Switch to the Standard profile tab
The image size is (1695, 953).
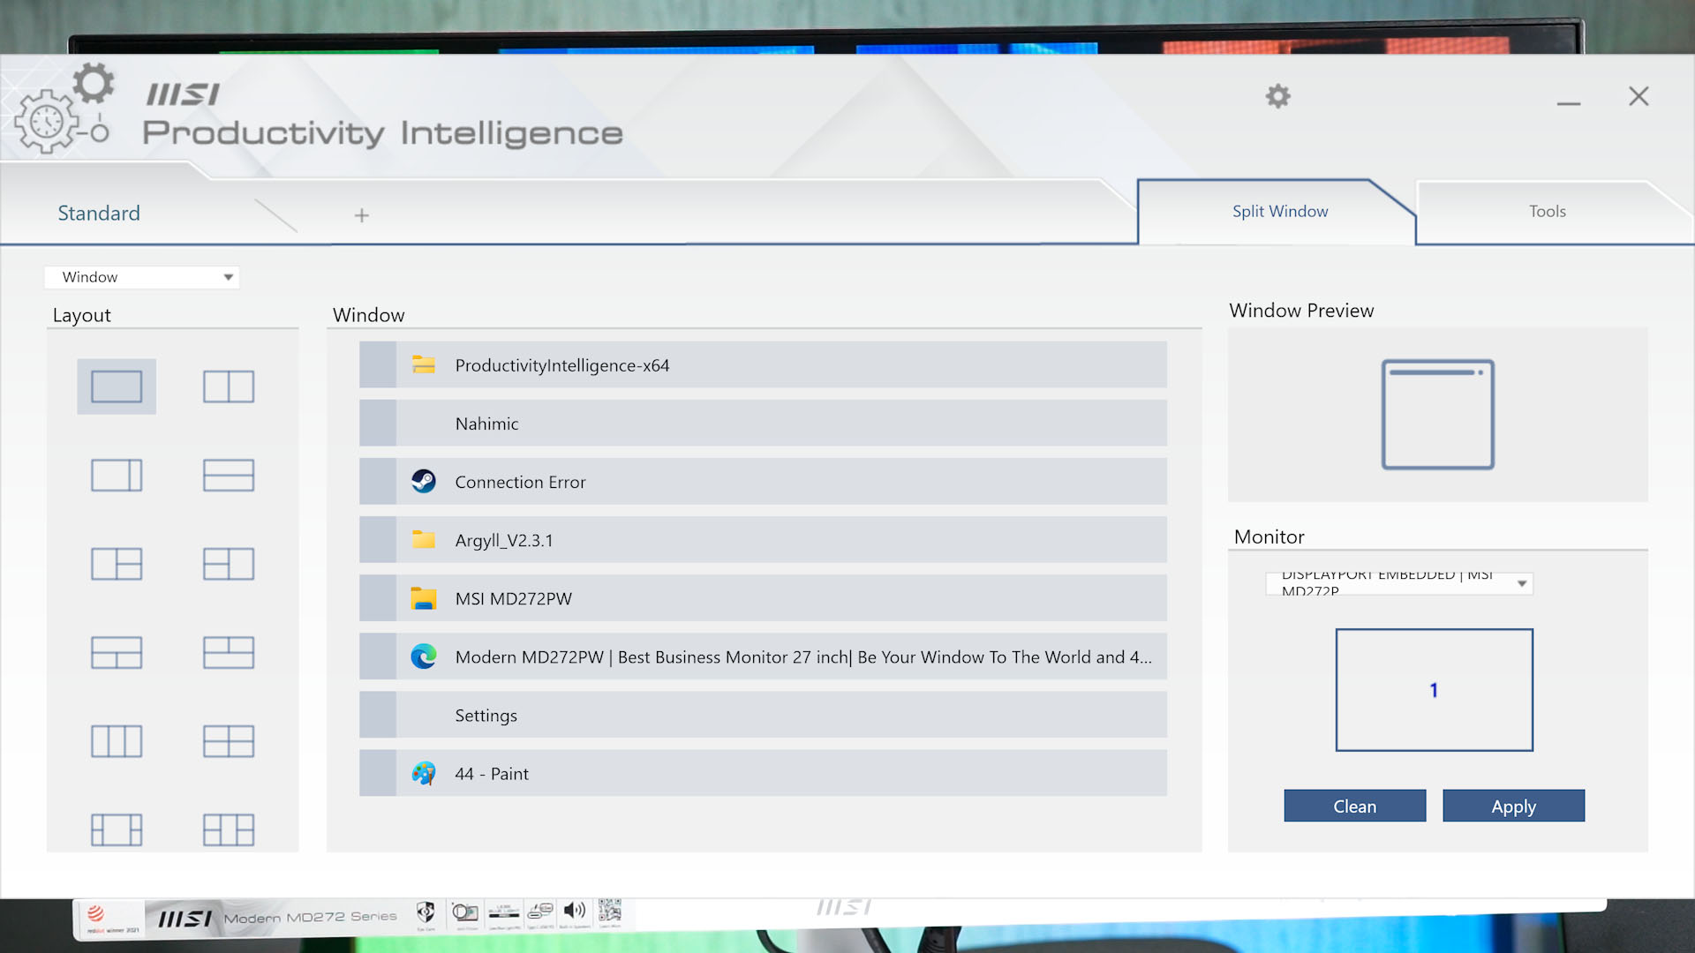click(99, 213)
